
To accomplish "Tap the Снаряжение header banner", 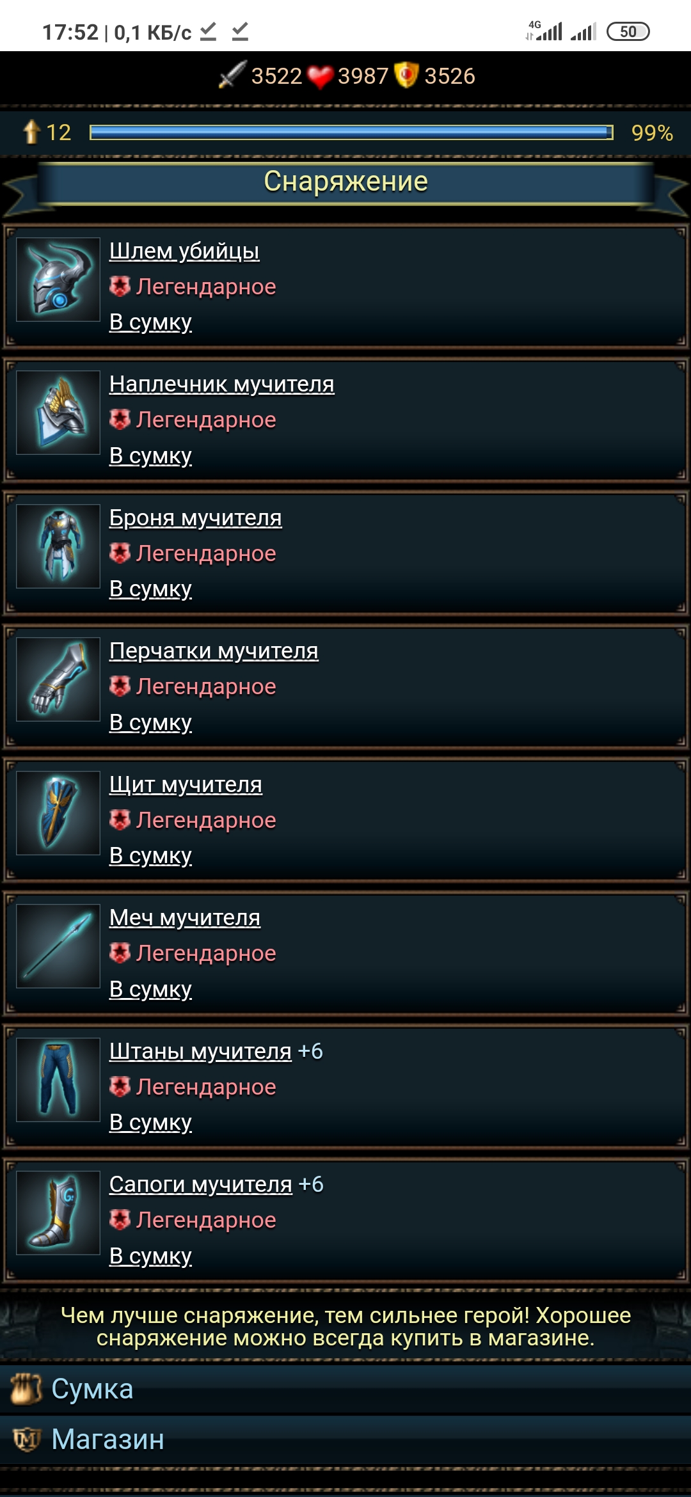I will coord(345,182).
